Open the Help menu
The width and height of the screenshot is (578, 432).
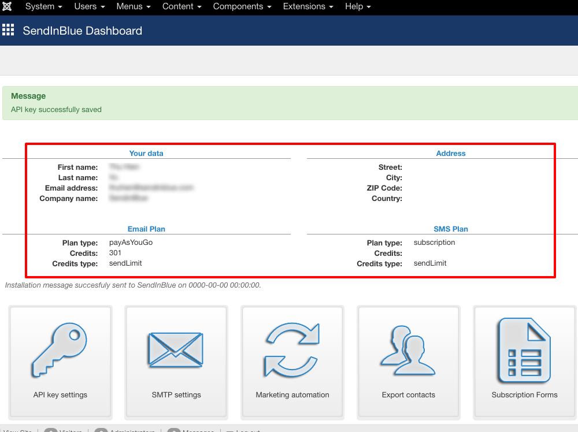point(357,6)
